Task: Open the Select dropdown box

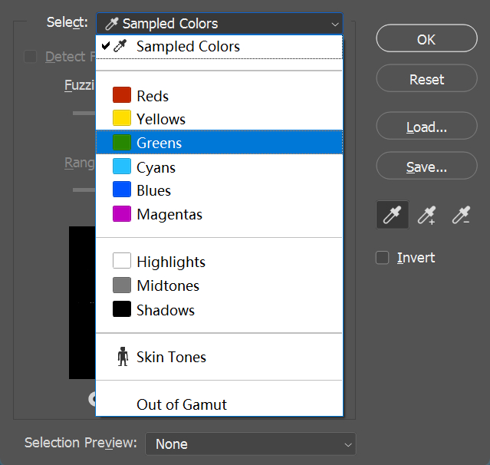Action: click(219, 24)
